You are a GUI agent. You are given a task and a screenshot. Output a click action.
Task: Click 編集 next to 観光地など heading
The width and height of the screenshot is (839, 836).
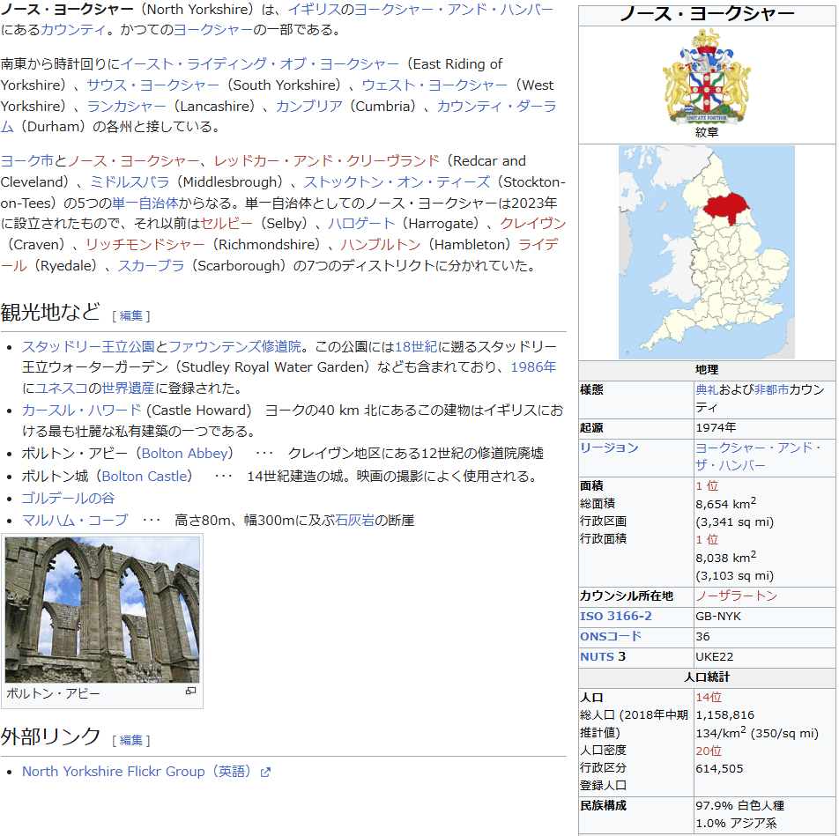pos(130,315)
